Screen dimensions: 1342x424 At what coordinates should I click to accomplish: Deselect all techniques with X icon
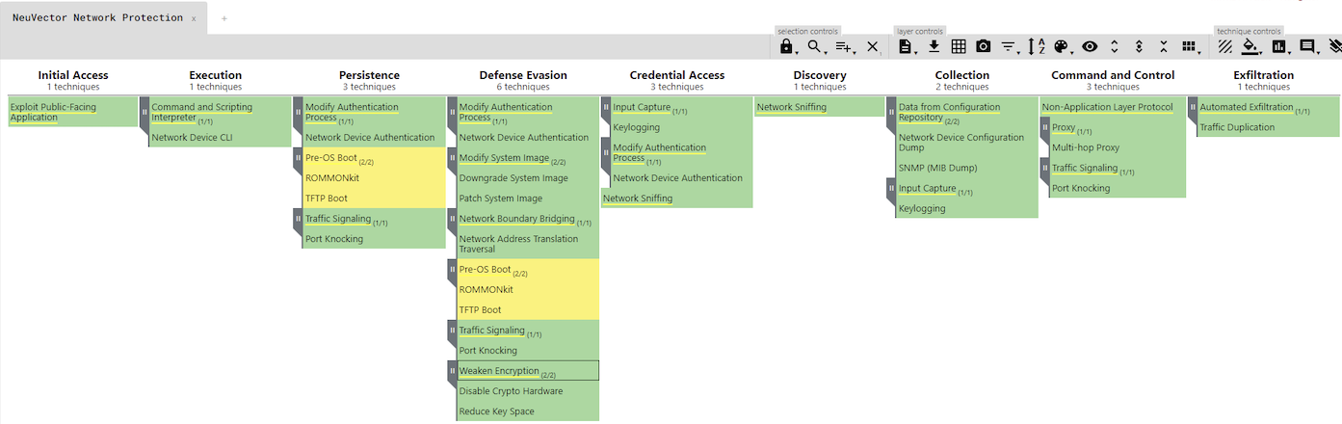coord(872,46)
